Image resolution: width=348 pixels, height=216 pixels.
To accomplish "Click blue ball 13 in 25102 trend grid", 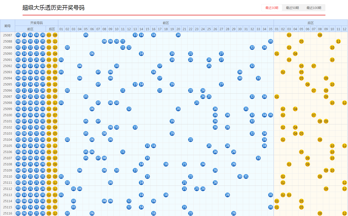I will [135, 127].
